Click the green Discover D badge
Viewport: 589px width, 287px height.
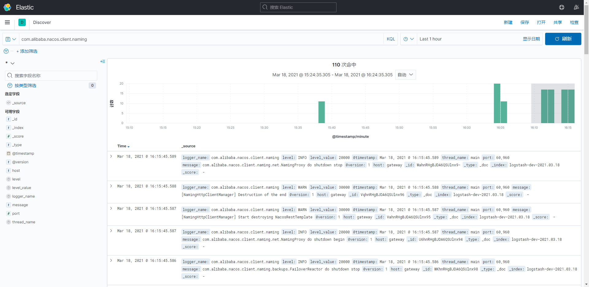pos(22,22)
